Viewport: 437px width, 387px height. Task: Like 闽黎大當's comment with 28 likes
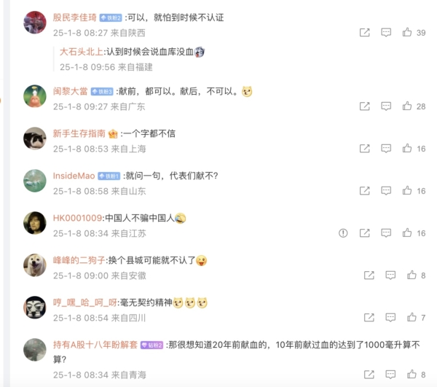click(407, 106)
